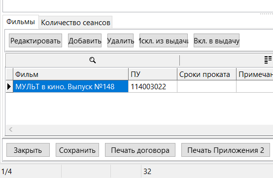Click the 32 value in the status bar
Viewport: 273px width, 178px height.
pyautogui.click(x=147, y=172)
